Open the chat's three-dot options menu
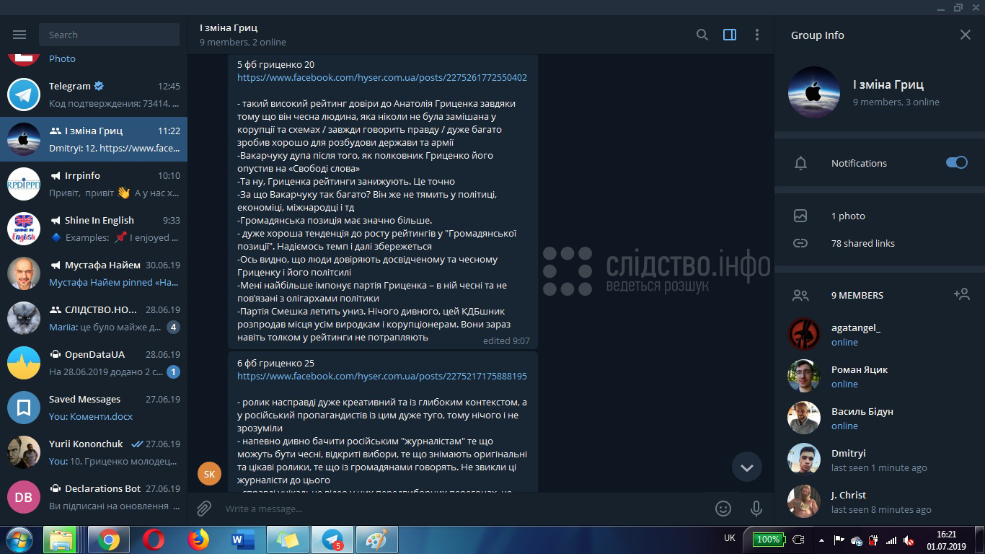985x554 pixels. pyautogui.click(x=757, y=35)
